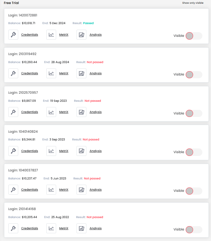211x241 pixels.
Task: Click "Show only visible" filter
Action: (x=193, y=3)
